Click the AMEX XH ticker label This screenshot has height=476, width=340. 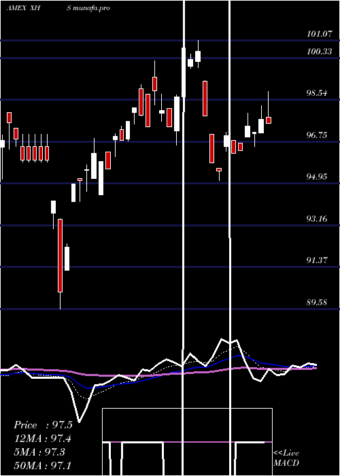(x=23, y=8)
